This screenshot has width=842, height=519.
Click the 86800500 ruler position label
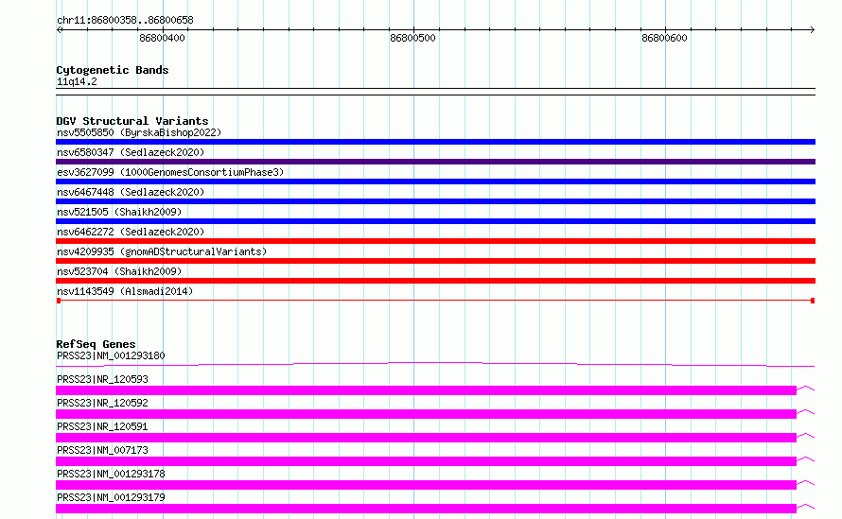[x=412, y=38]
